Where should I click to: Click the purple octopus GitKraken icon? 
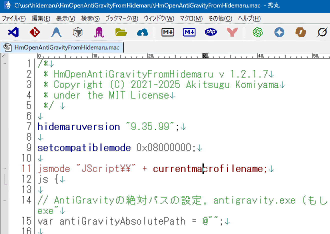click(x=99, y=32)
